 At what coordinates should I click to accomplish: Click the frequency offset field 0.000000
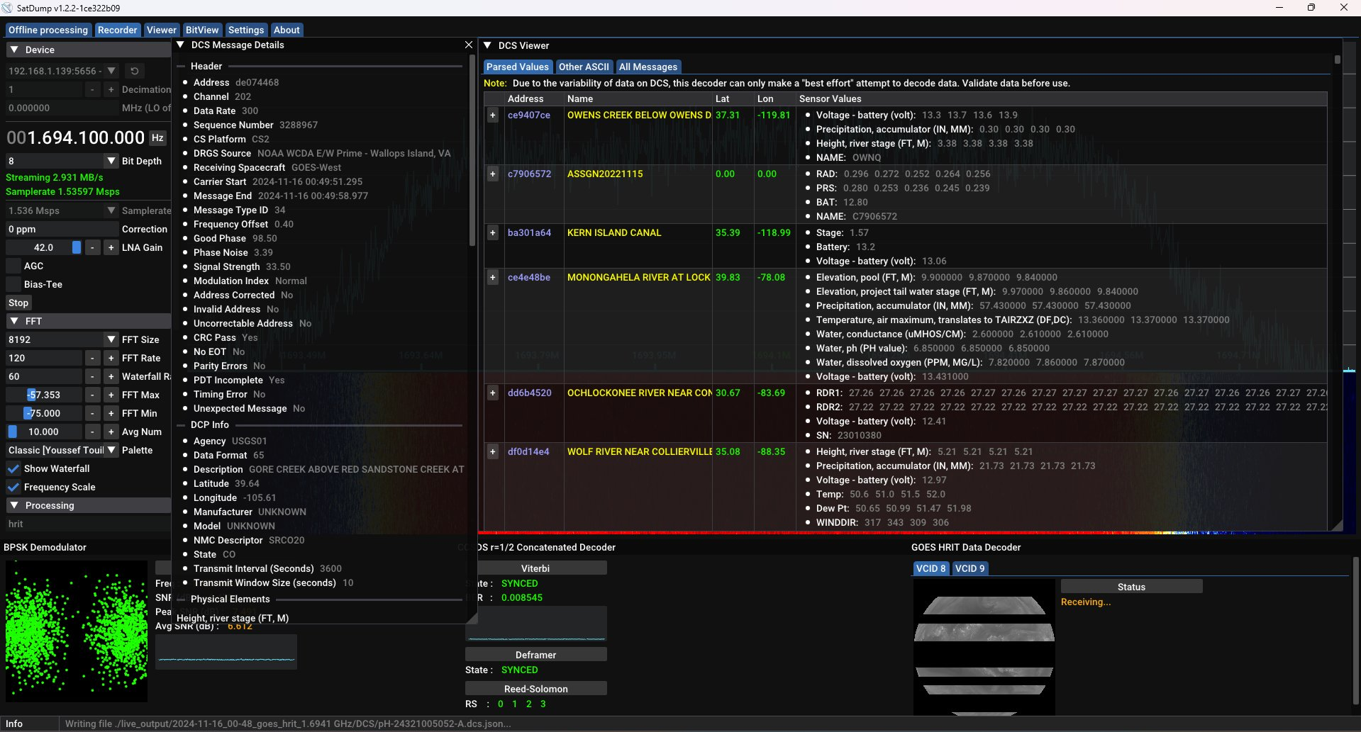click(62, 108)
